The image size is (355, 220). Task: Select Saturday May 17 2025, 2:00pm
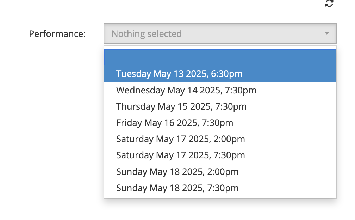[180, 139]
